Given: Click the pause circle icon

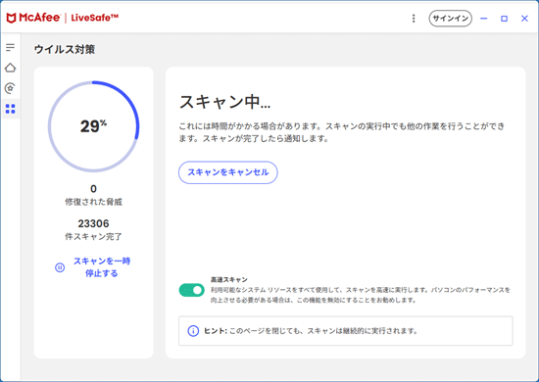Looking at the screenshot, I should point(60,267).
